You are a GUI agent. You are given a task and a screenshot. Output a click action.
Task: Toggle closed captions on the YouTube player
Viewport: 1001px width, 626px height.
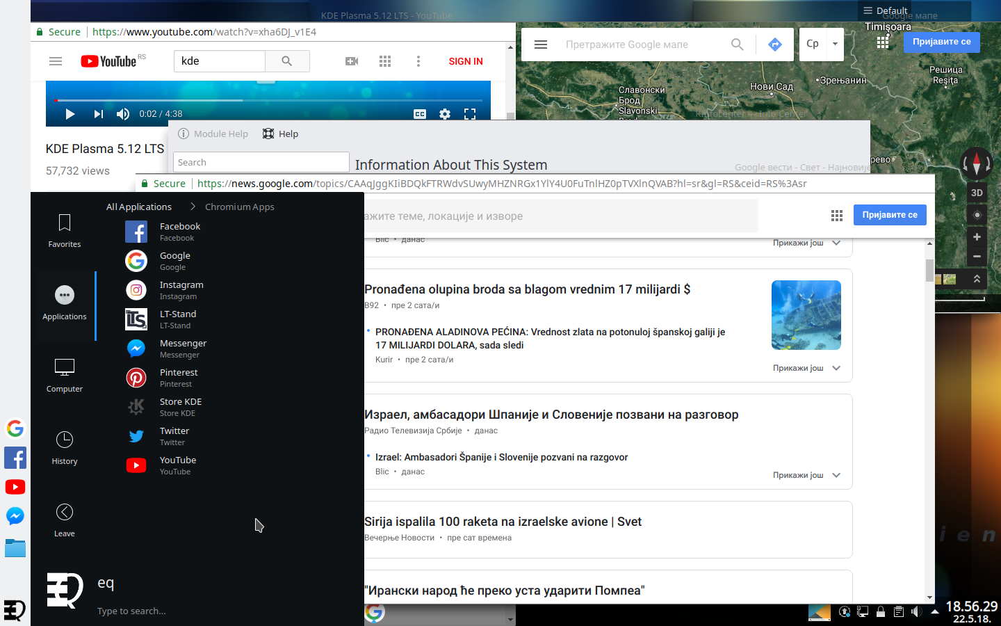click(x=420, y=114)
